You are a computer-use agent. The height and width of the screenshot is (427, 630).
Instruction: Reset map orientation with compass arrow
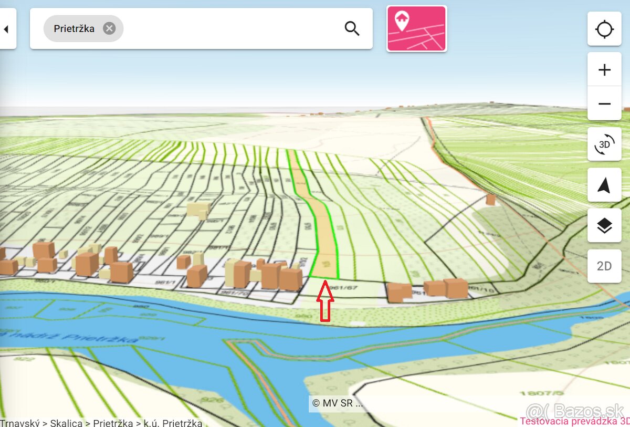(x=604, y=185)
